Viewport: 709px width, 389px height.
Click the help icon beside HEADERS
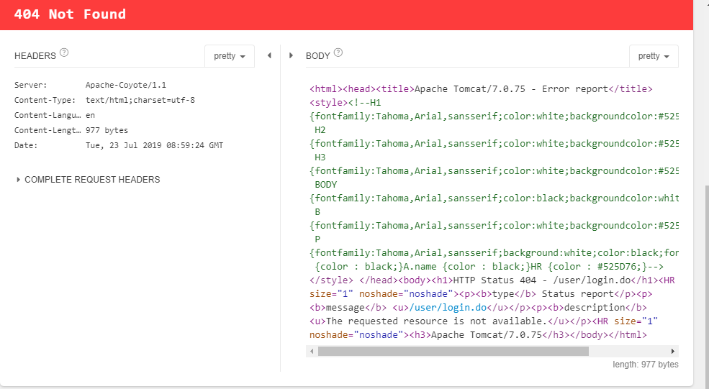click(x=64, y=52)
